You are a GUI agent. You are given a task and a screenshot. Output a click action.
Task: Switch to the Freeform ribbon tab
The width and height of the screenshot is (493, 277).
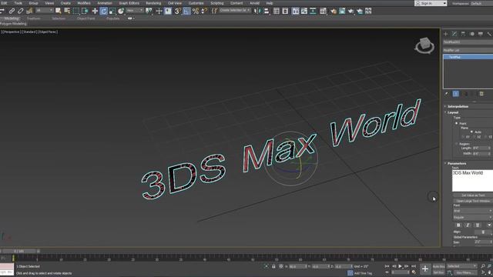pos(34,18)
